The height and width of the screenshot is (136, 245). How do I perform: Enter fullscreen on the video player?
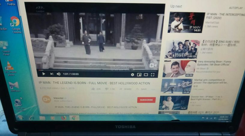point(153,74)
